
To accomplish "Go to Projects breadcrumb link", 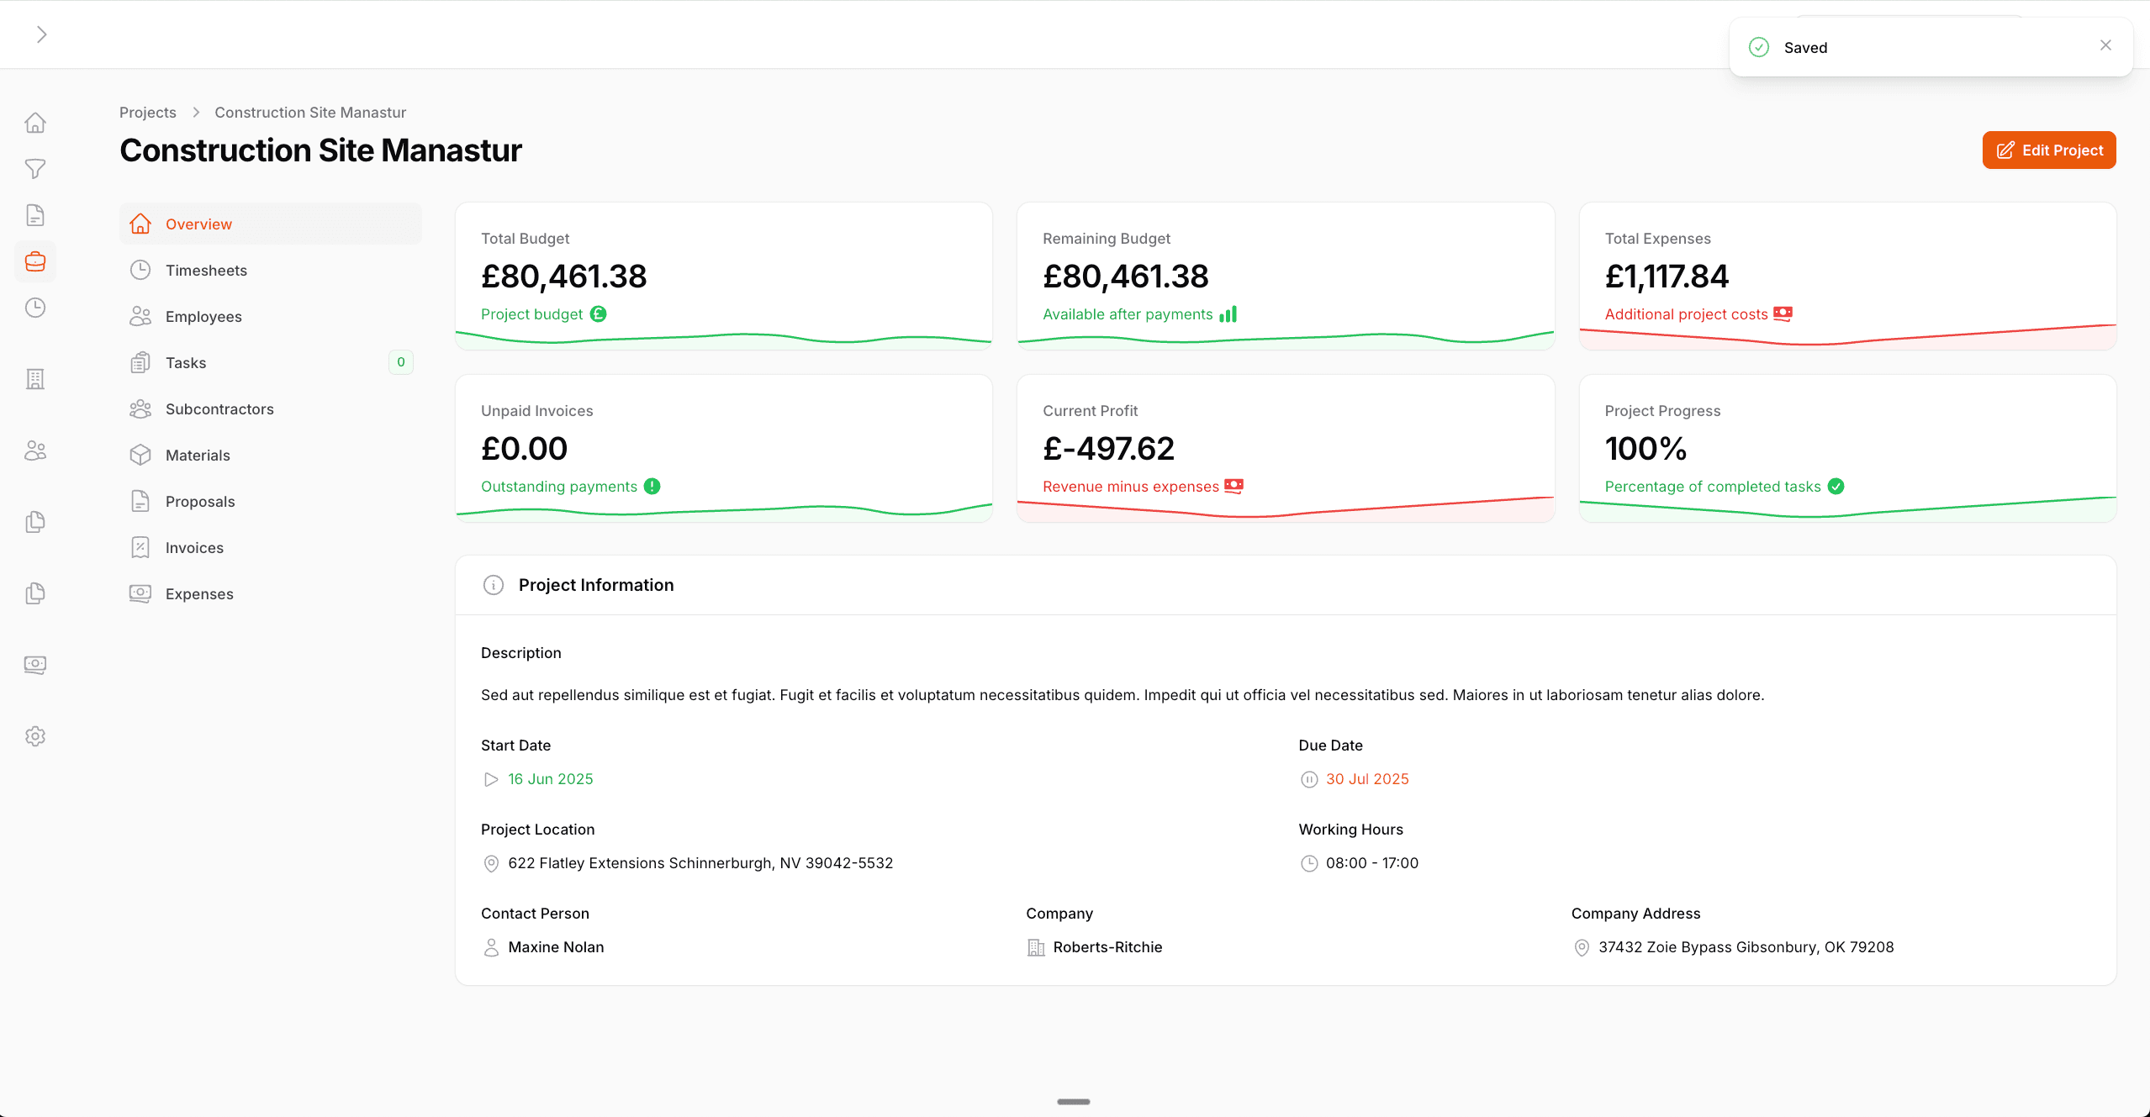I will point(148,113).
